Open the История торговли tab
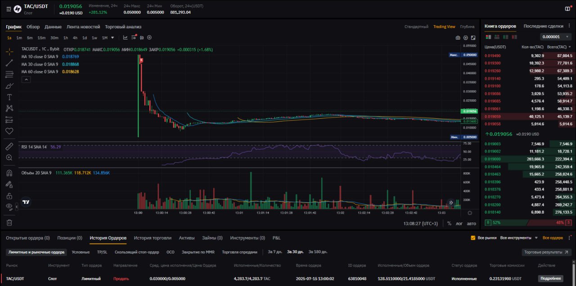 coord(153,238)
